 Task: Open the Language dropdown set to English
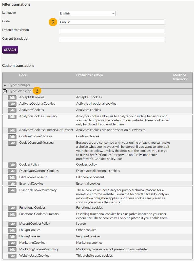(x=87, y=13)
